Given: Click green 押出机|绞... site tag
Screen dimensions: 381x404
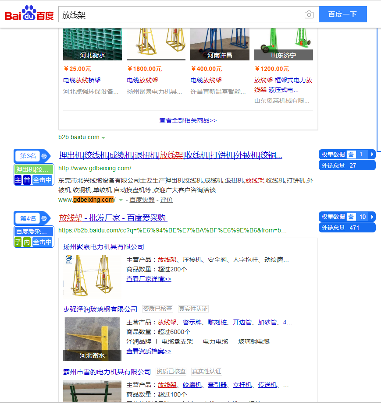Looking at the screenshot, I should click(x=34, y=169).
